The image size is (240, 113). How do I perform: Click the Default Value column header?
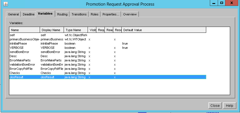[164, 30]
